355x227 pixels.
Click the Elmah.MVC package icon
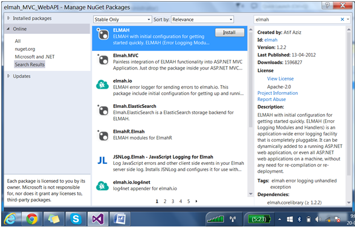click(103, 59)
